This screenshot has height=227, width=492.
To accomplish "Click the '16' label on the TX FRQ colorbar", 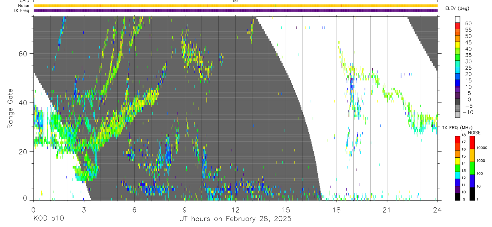I will coord(464,149).
